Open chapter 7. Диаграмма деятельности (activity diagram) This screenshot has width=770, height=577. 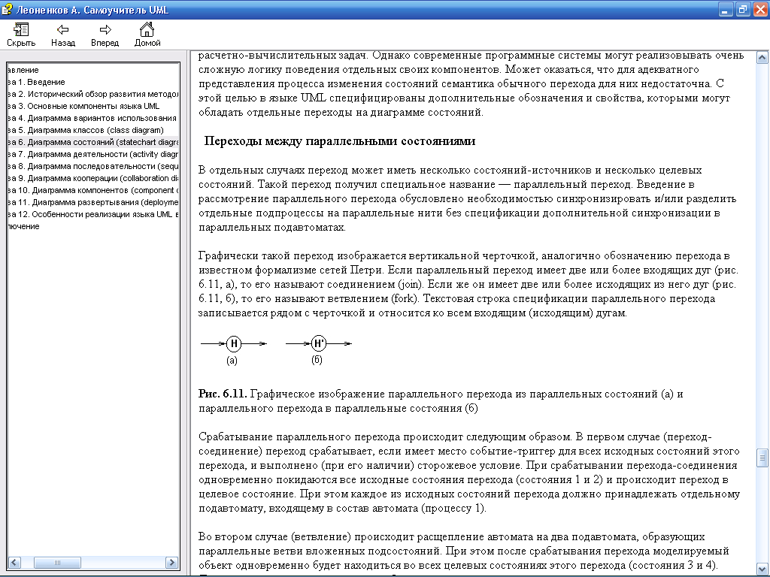pyautogui.click(x=93, y=154)
